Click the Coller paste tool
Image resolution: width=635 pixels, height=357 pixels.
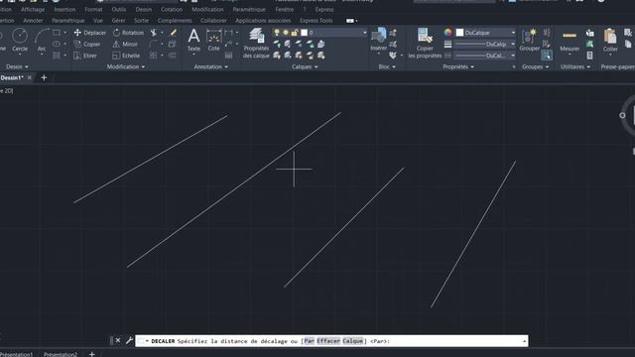pos(610,40)
